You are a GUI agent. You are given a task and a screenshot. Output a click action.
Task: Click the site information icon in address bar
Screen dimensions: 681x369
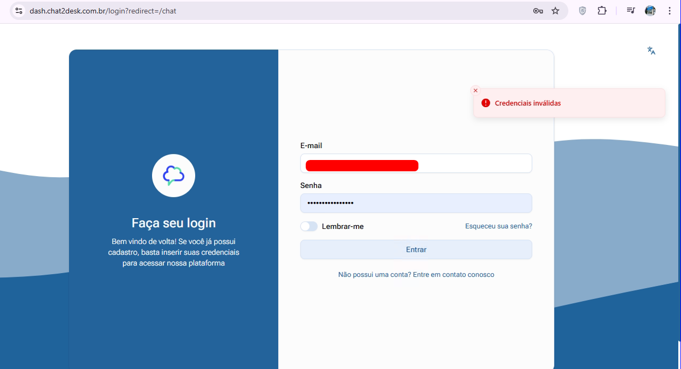[19, 11]
